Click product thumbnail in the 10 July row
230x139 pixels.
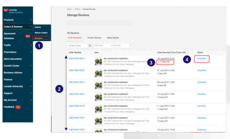pyautogui.click(x=98, y=97)
